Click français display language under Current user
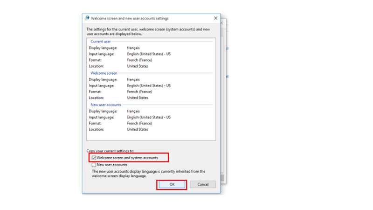The image size is (373, 210). click(x=133, y=48)
